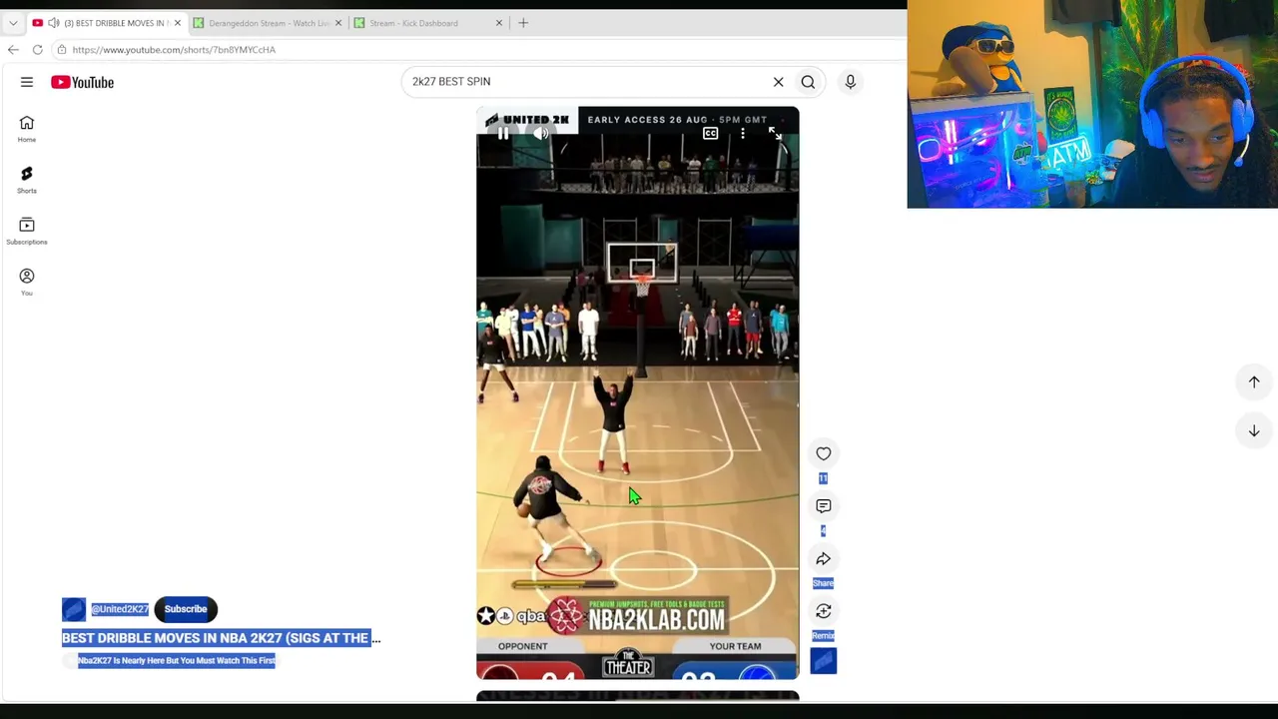Open Subscriptions in the YouTube sidebar
The width and height of the screenshot is (1278, 719).
(27, 231)
